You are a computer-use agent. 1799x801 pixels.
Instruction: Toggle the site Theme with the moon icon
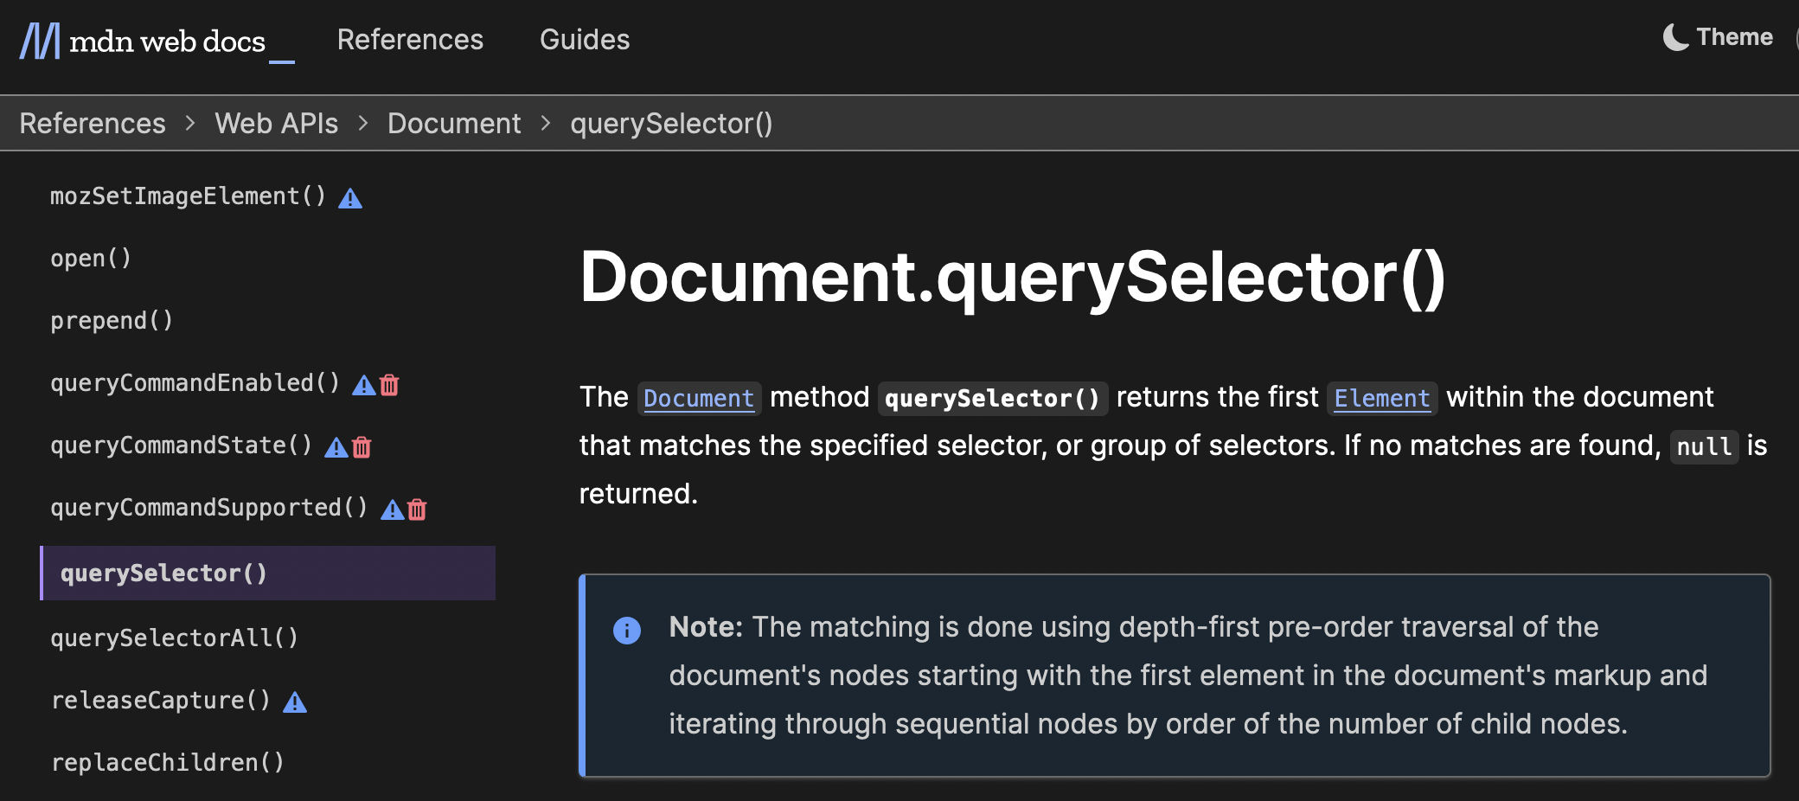pyautogui.click(x=1675, y=37)
